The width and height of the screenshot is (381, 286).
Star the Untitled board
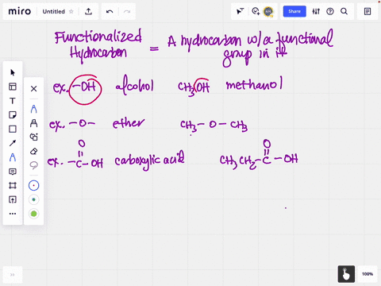pyautogui.click(x=71, y=11)
